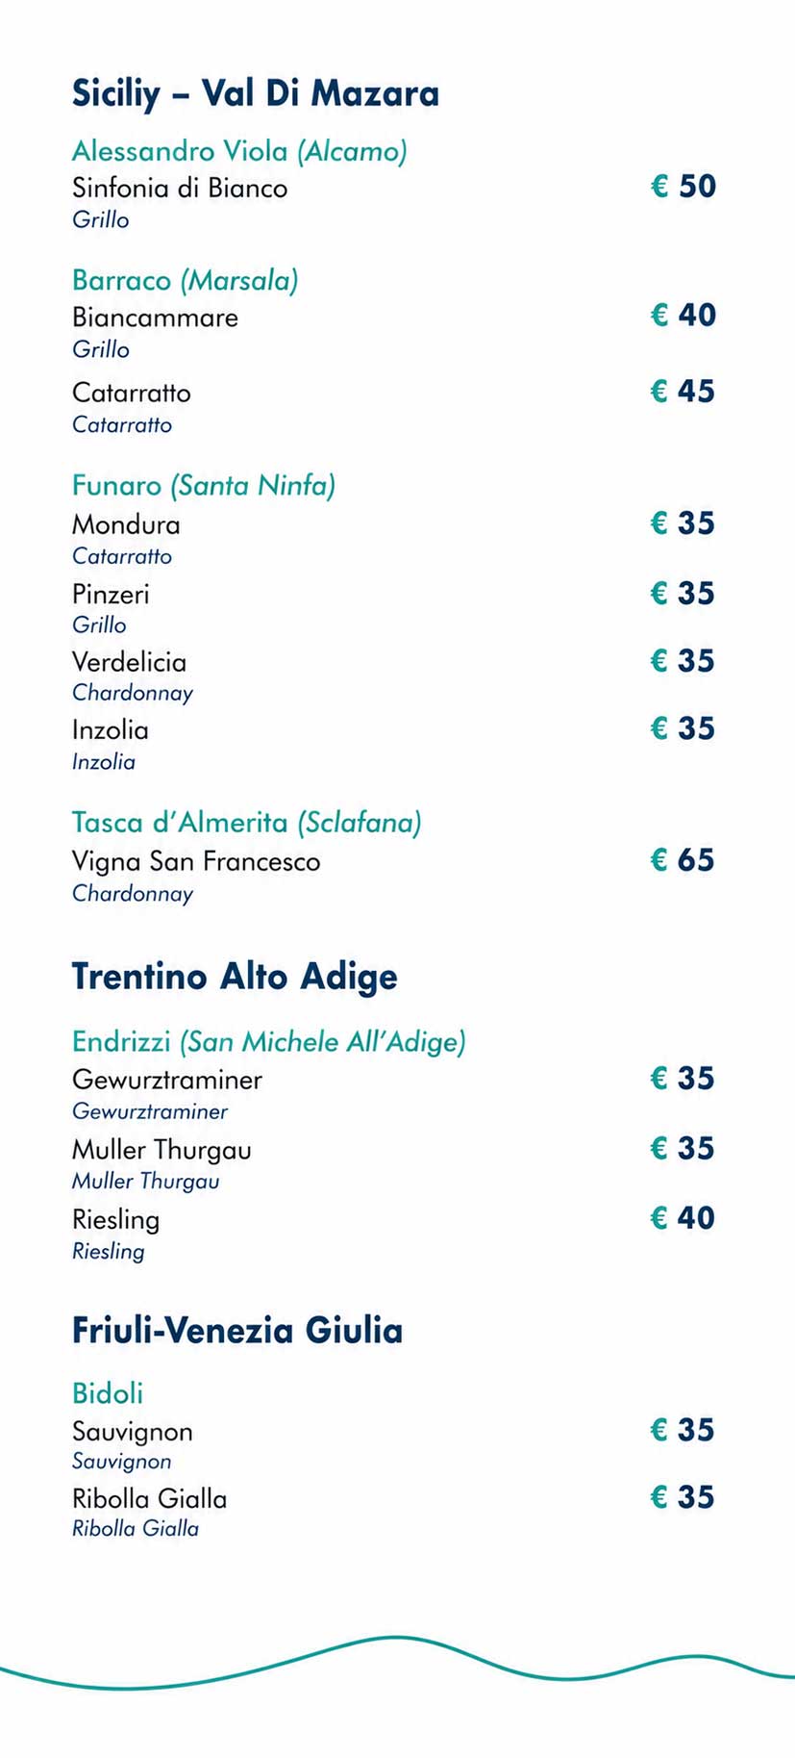Select the Barraco (Marsala) producer

click(185, 280)
